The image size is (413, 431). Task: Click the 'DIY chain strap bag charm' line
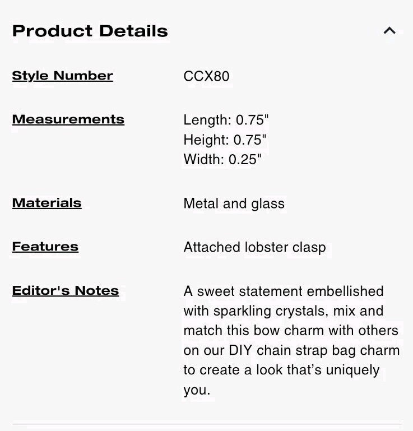pos(291,350)
